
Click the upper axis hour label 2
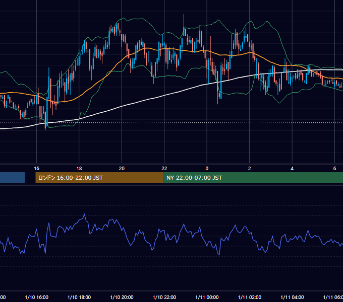(x=249, y=169)
